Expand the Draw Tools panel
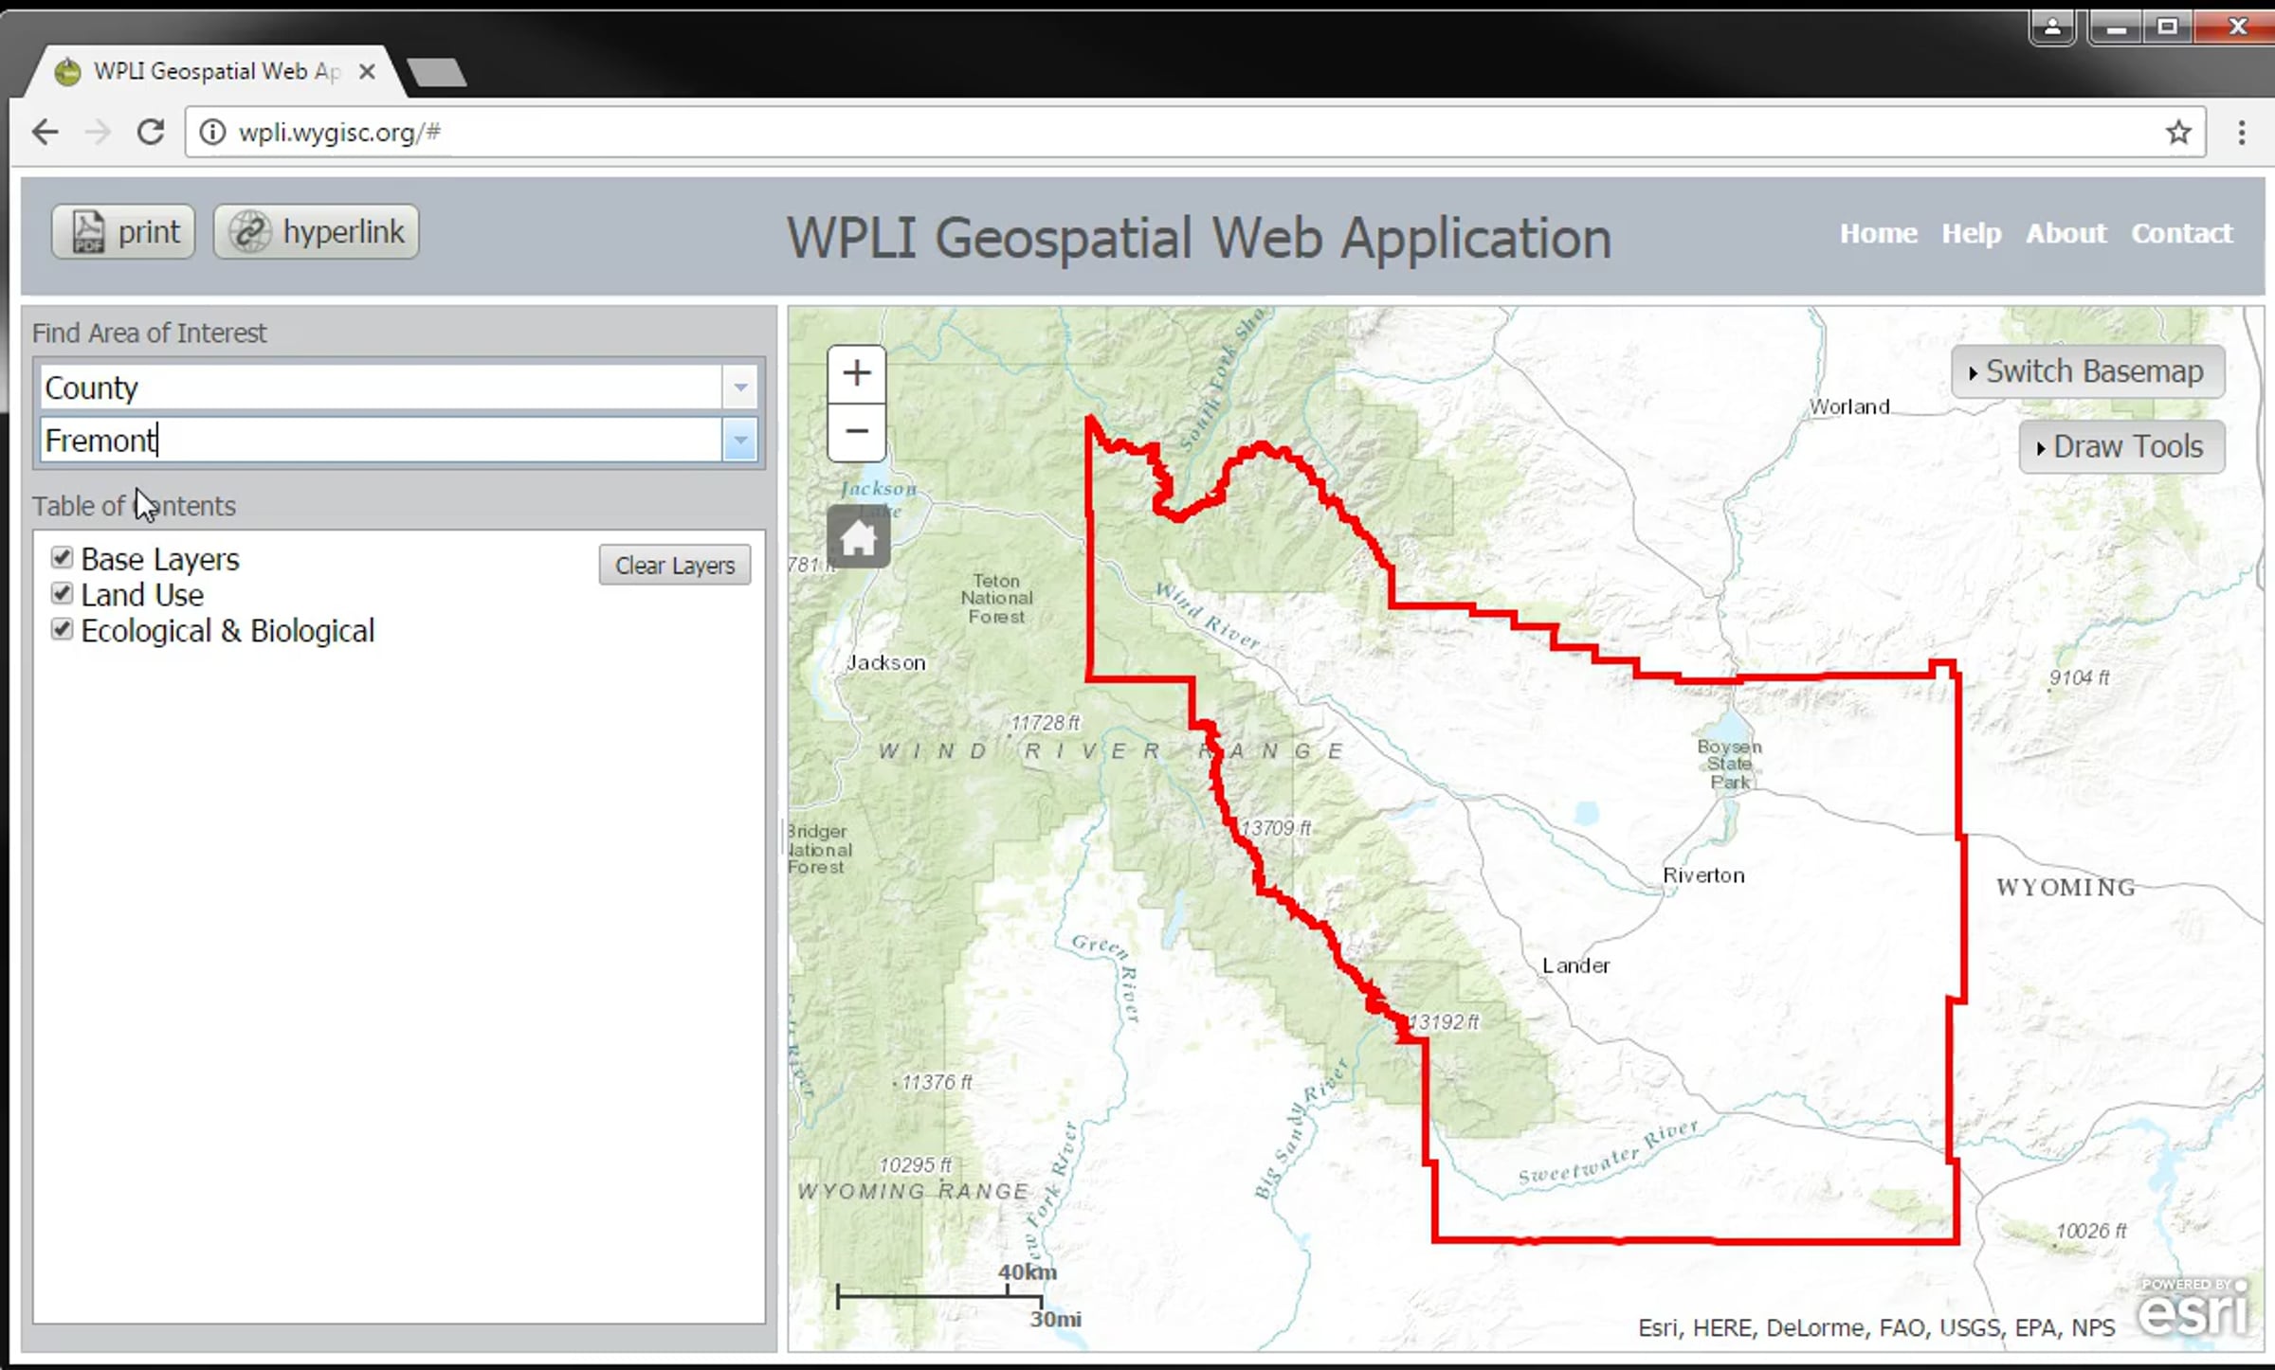 [x=2120, y=446]
